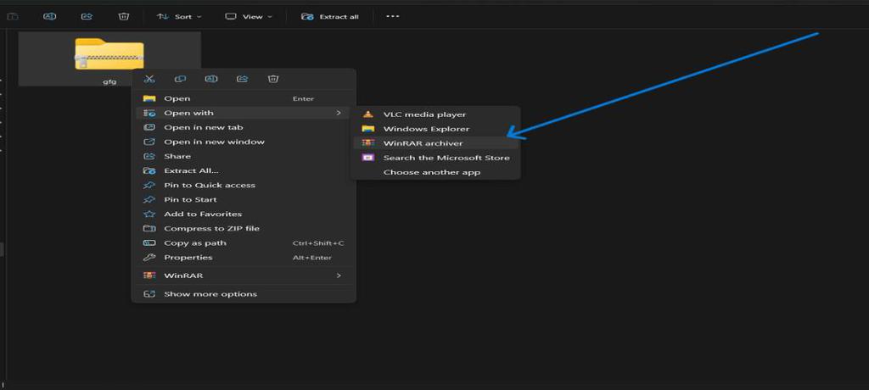Click the Extract All... icon in context menu

click(x=149, y=170)
